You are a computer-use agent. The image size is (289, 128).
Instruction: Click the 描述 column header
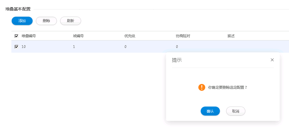(x=231, y=36)
